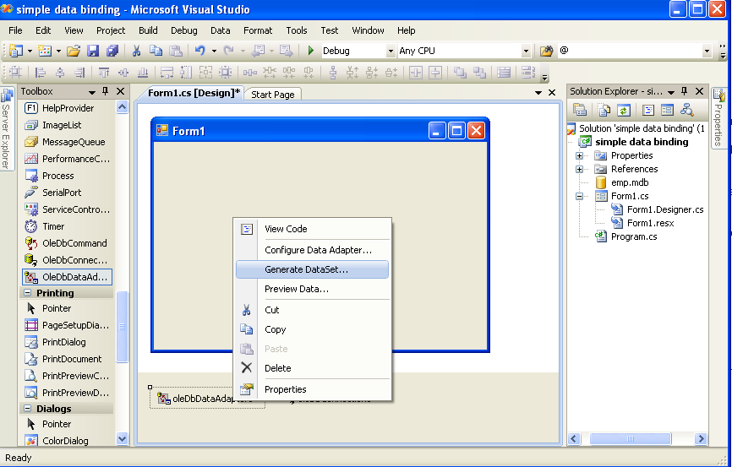Close the Form1.cs design document tab
This screenshot has height=467, width=732.
click(552, 93)
